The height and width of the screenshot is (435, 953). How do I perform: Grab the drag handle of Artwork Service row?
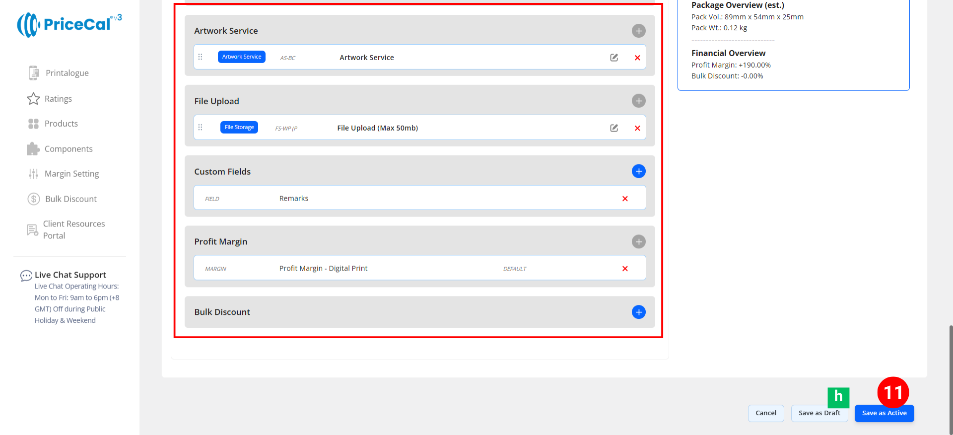click(x=201, y=57)
